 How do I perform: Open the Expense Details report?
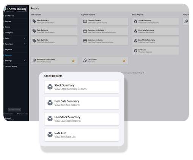tap(105, 22)
